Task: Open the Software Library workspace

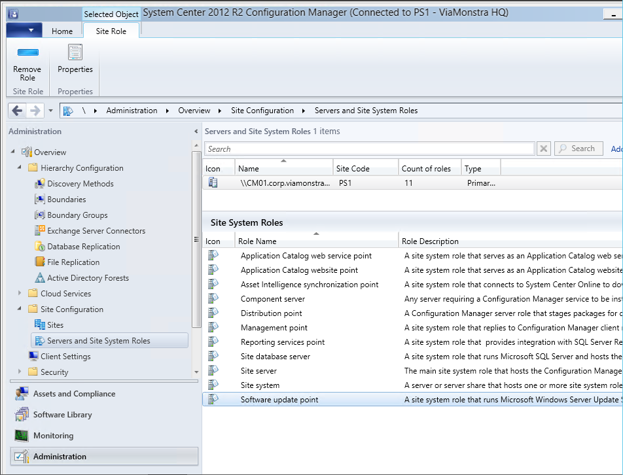Action: (62, 415)
